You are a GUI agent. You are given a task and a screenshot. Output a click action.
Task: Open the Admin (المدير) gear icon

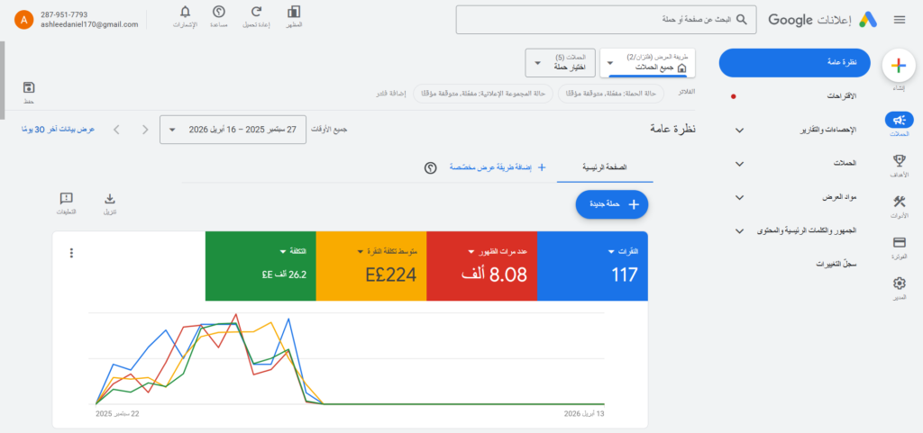(x=898, y=284)
